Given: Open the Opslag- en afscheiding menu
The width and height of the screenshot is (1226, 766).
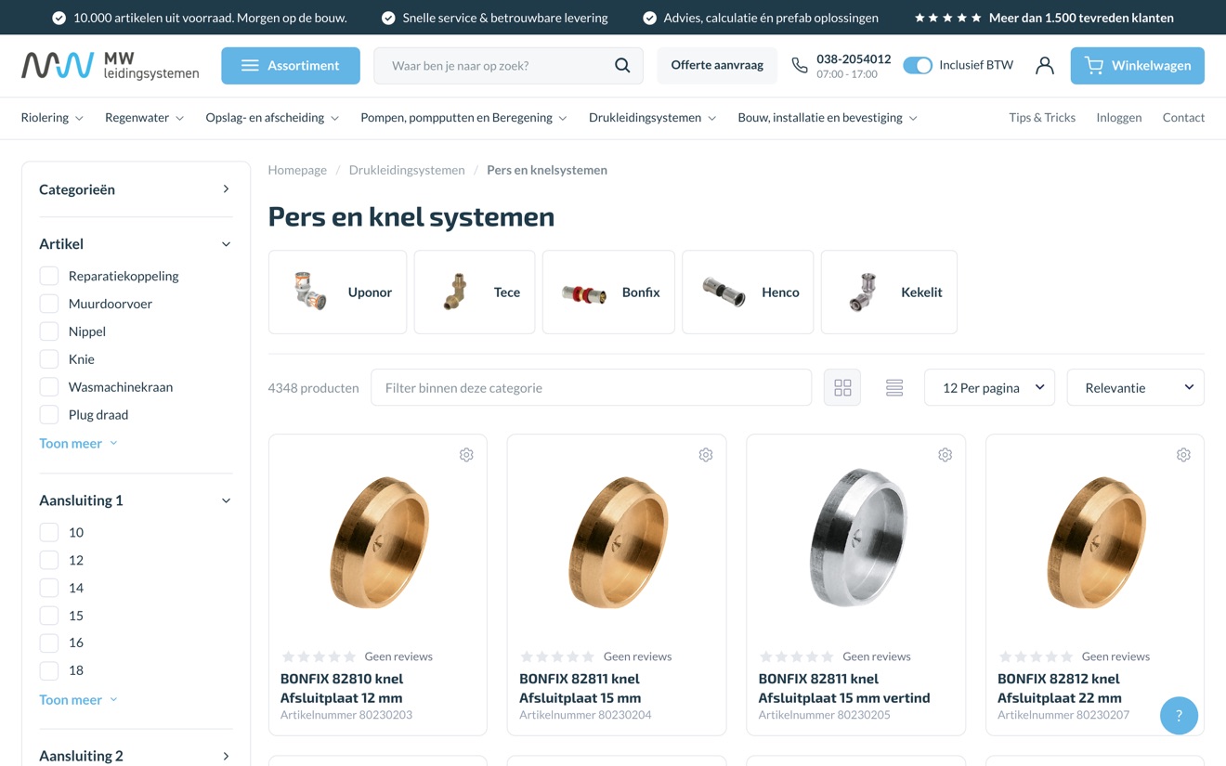Looking at the screenshot, I should pos(272,118).
